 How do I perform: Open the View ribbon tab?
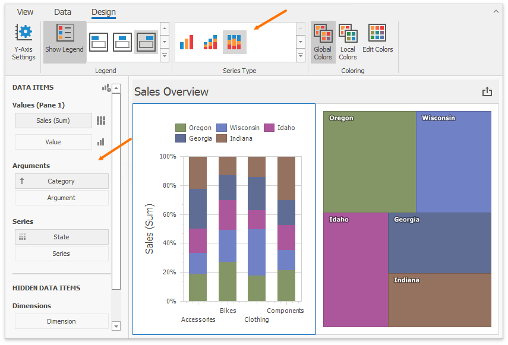pos(25,12)
